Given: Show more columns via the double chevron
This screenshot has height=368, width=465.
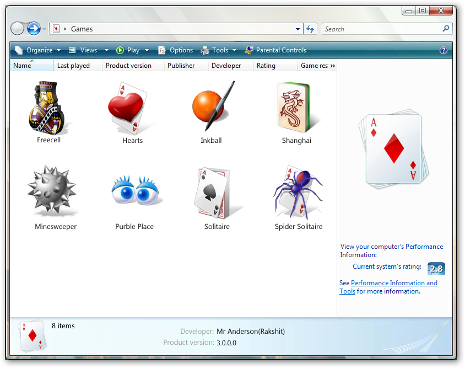Looking at the screenshot, I should click(x=333, y=66).
